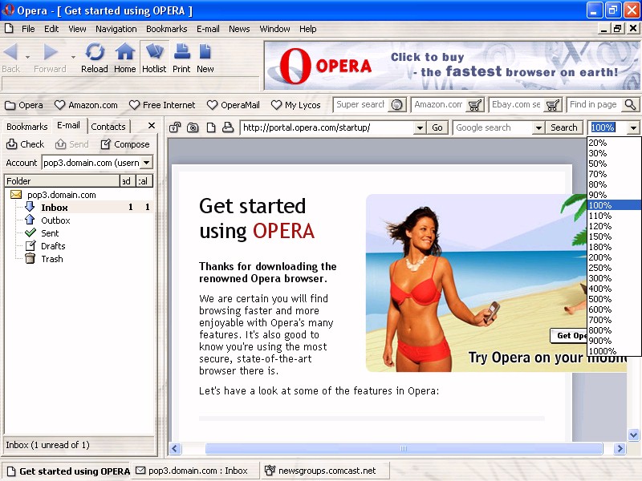Switch to newsgroups.comcast.net window tab
642x481 pixels.
(x=326, y=471)
